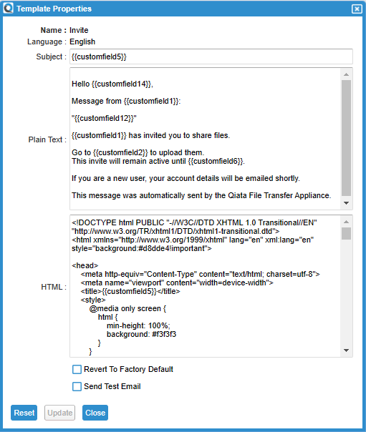Screen dimensions: 366x432
Task: Enable Send Test Email checkbox
Action: 77,386
